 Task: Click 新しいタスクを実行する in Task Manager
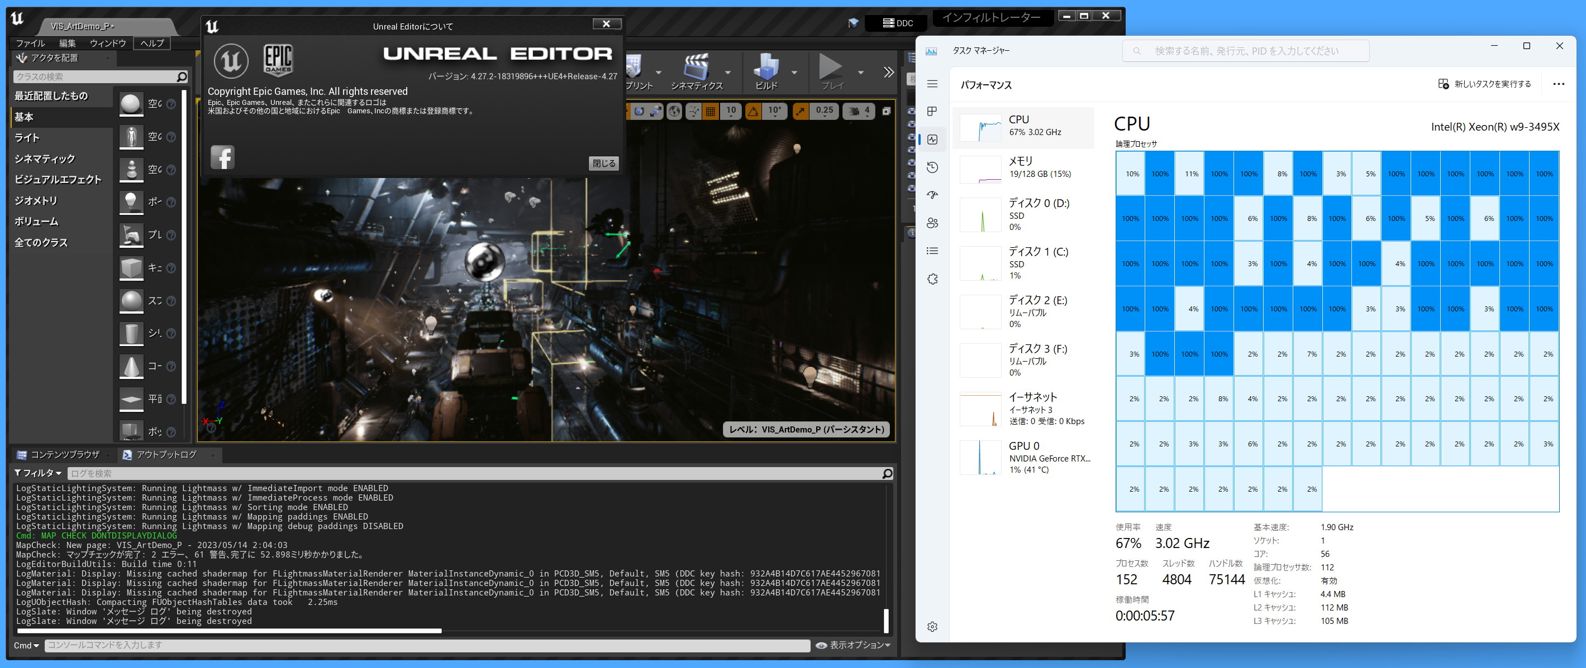tap(1484, 84)
